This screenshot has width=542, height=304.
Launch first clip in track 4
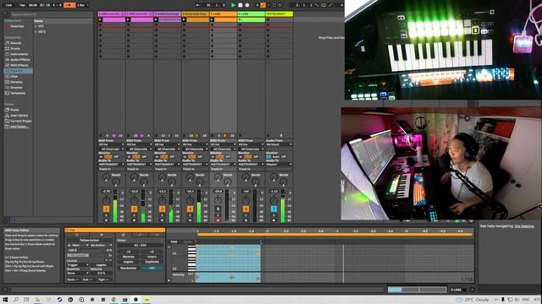coord(185,20)
